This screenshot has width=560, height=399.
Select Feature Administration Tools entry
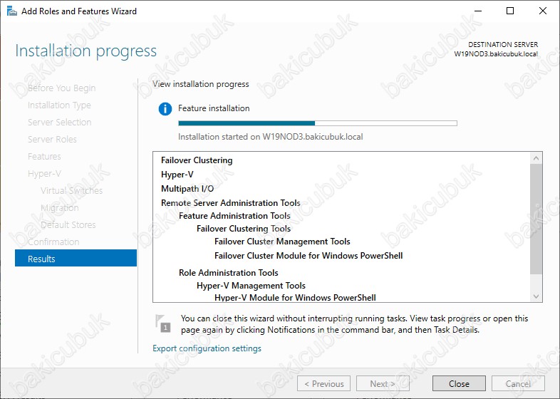point(234,216)
